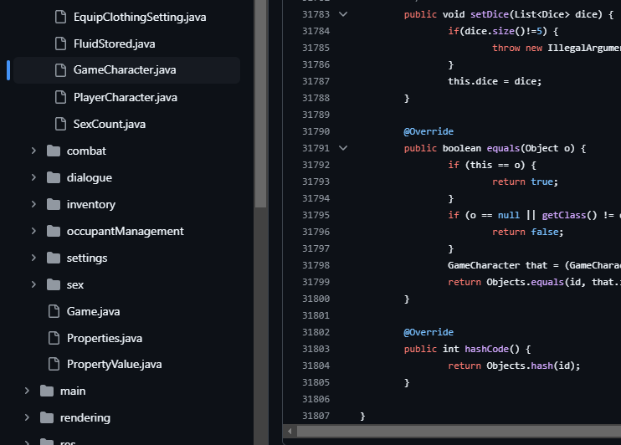
Task: Open the combat folder
Action: (x=86, y=151)
